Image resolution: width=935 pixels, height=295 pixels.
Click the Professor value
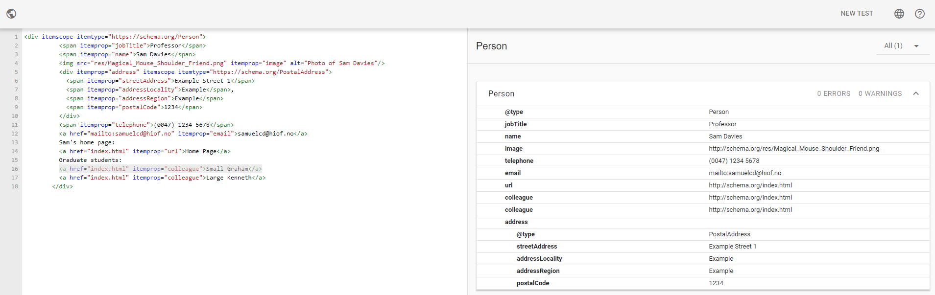(x=722, y=124)
